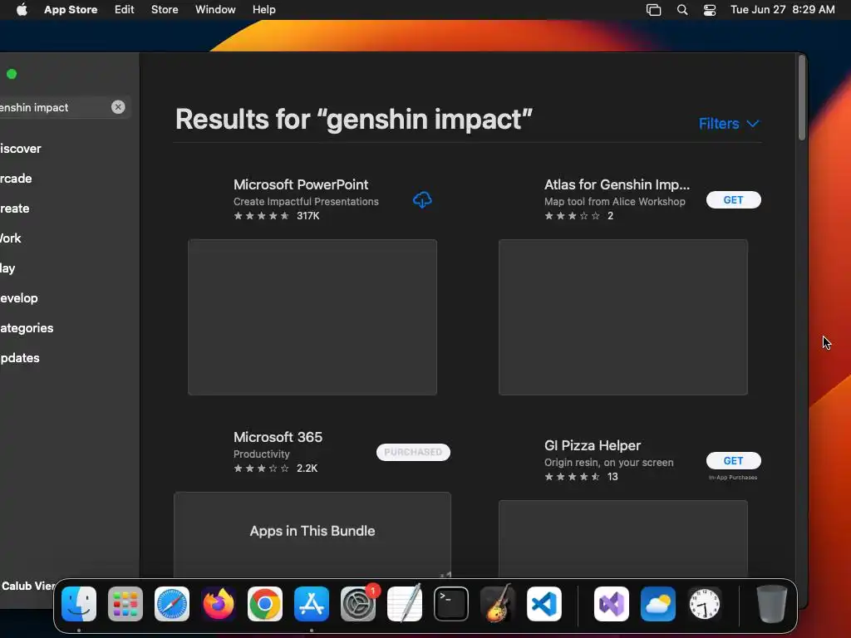Click GI Pizza Helper rating count 13
This screenshot has height=638, width=851.
(x=612, y=477)
